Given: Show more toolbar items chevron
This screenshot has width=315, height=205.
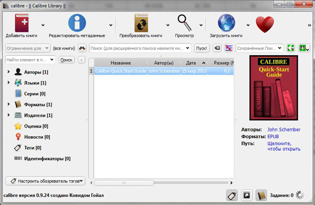Looking at the screenshot, I should [x=309, y=25].
